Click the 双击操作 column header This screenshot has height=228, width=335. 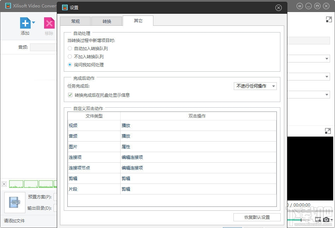(198, 116)
